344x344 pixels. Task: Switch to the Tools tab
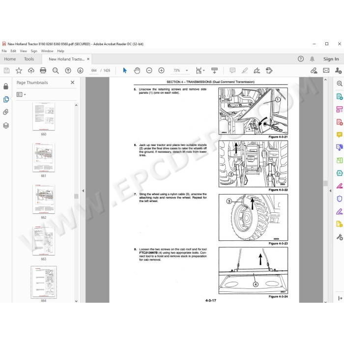(29, 59)
